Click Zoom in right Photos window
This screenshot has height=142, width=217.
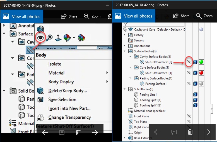(204, 16)
